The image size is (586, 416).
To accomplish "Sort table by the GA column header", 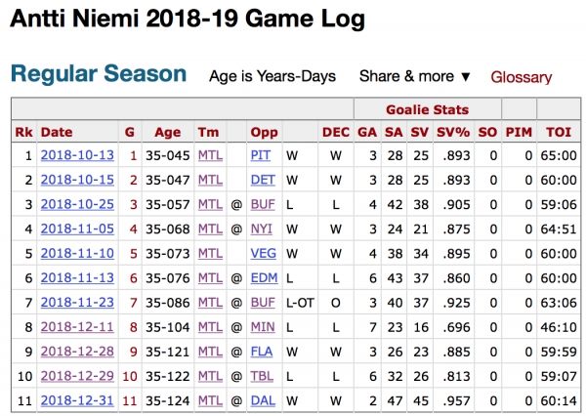I will (x=366, y=132).
